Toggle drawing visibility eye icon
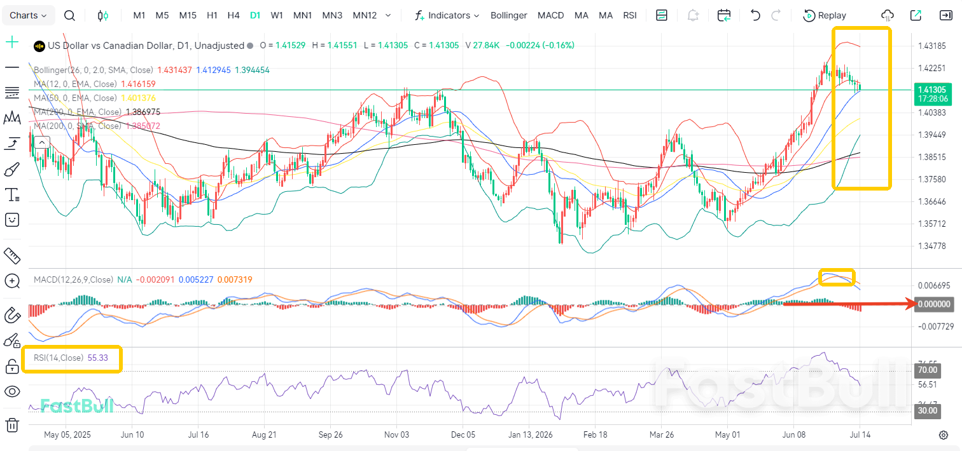The width and height of the screenshot is (962, 451). point(12,391)
